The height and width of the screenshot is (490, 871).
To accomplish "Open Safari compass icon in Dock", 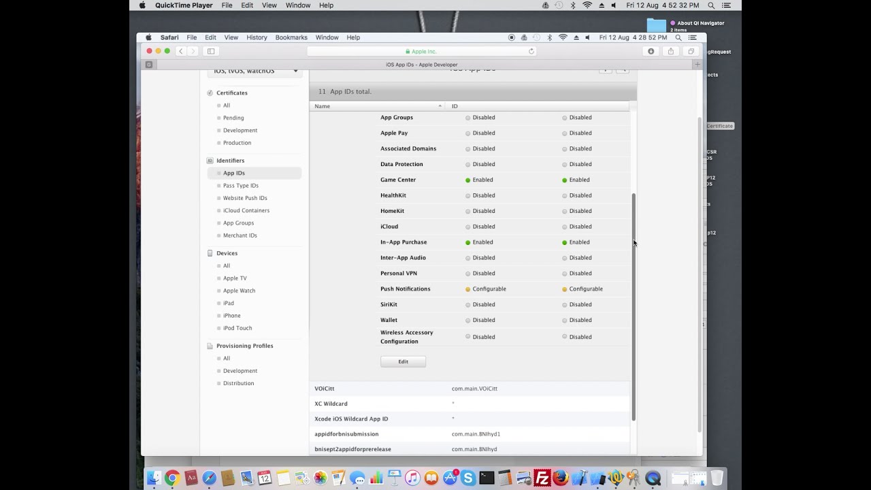I will click(x=209, y=478).
